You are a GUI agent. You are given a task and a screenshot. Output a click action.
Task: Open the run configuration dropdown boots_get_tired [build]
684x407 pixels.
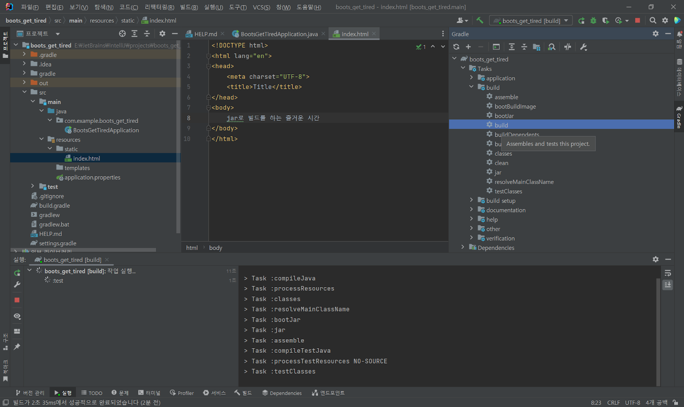pyautogui.click(x=531, y=20)
